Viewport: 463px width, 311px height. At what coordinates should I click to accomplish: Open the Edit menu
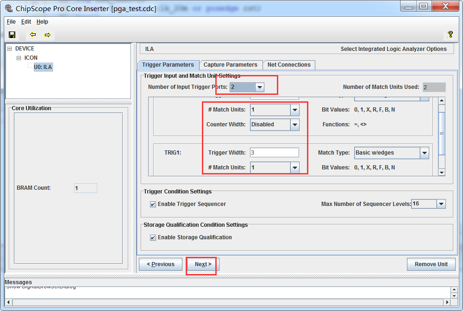26,21
